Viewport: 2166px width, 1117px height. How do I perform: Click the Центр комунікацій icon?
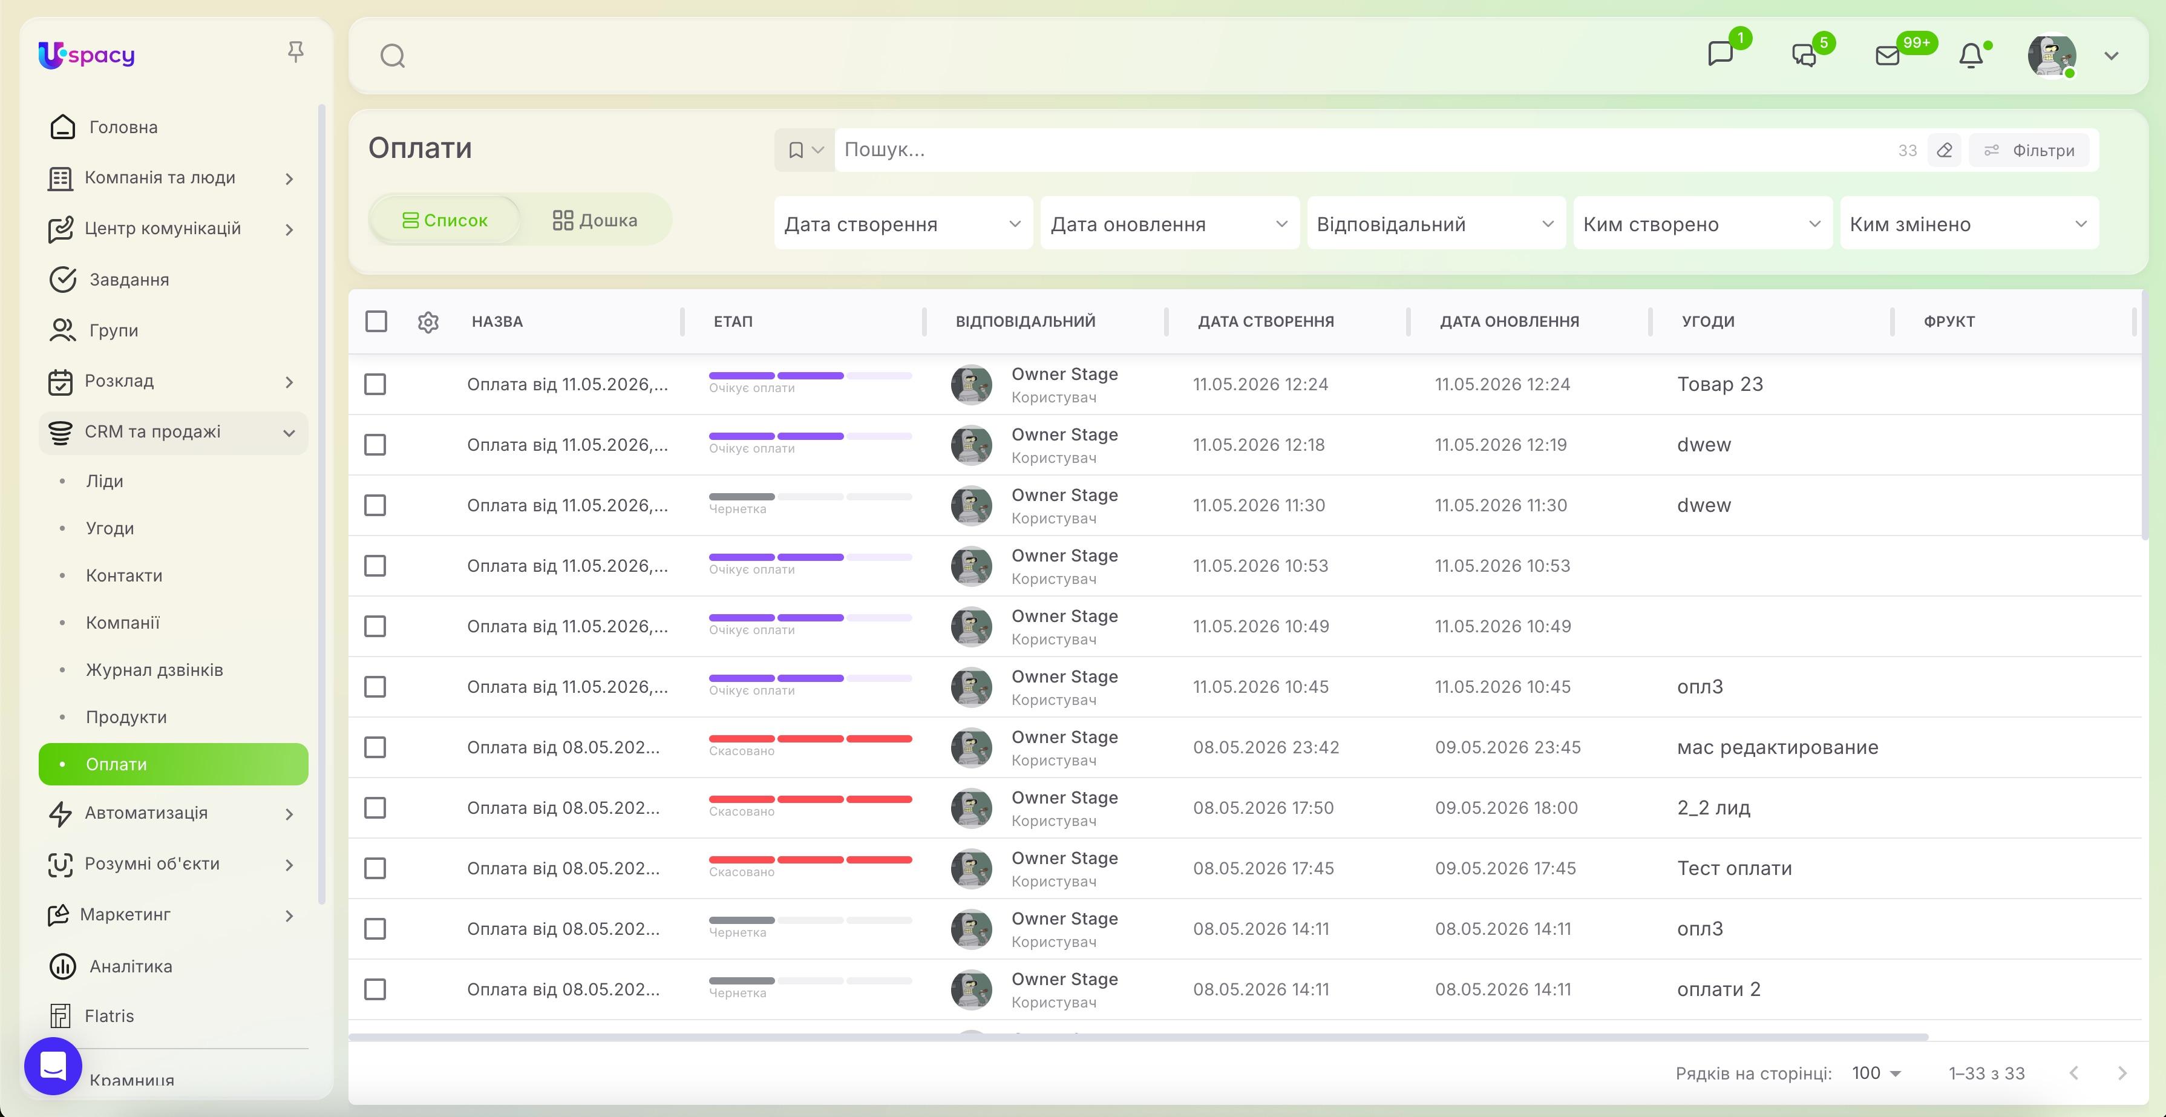pos(60,229)
